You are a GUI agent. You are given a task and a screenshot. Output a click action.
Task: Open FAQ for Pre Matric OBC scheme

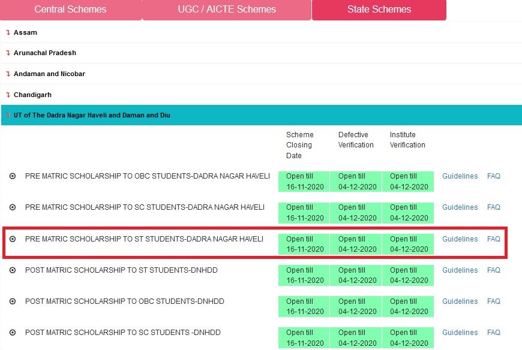pos(494,176)
